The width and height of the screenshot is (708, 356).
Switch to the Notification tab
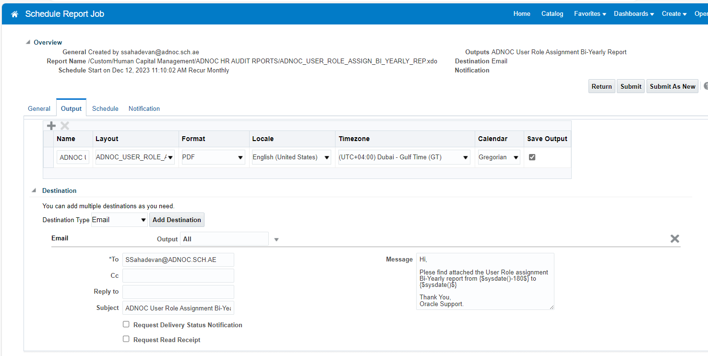point(144,108)
